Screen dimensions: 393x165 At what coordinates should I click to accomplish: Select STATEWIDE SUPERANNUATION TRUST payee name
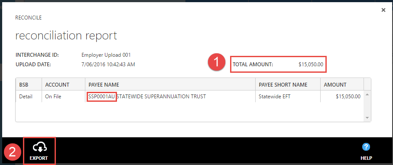coord(162,97)
